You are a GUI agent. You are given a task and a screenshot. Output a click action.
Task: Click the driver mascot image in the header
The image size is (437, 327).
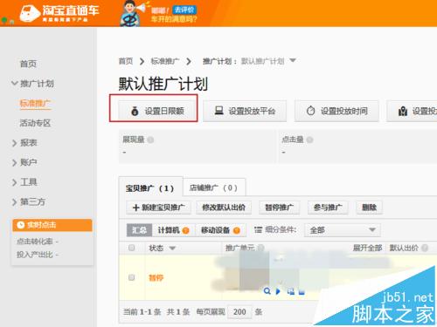point(132,13)
